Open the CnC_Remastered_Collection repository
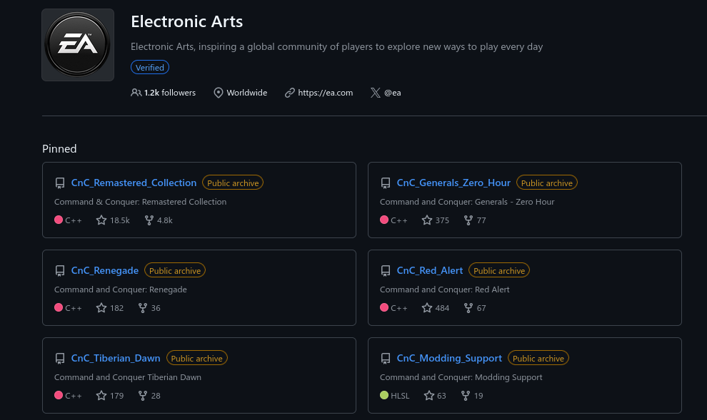The height and width of the screenshot is (420, 707). pos(134,183)
